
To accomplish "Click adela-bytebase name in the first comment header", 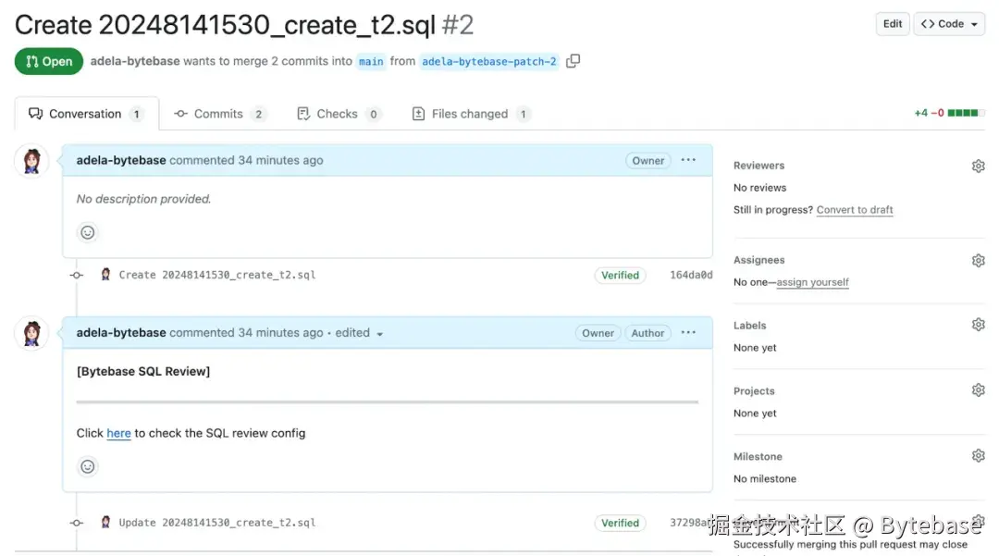I will coord(121,160).
